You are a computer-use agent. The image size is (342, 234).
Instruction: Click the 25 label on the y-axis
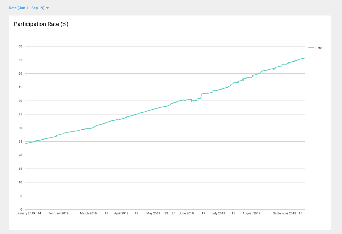[x=20, y=142]
